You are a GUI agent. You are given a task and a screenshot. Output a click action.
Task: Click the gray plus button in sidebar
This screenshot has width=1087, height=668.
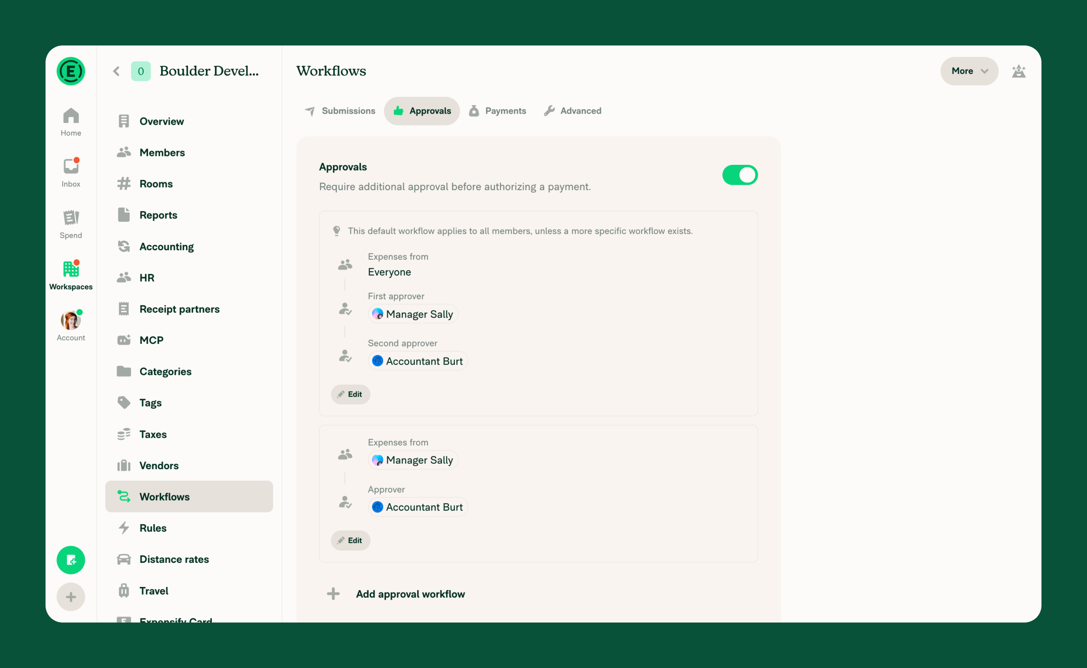(x=71, y=597)
